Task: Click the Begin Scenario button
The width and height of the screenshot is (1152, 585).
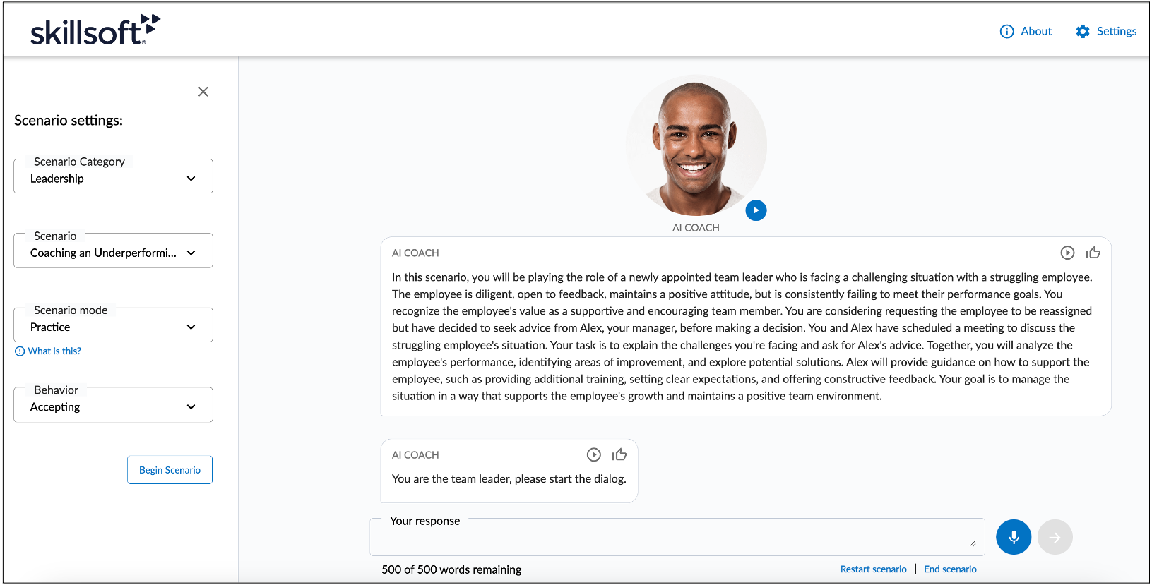Action: click(x=170, y=470)
